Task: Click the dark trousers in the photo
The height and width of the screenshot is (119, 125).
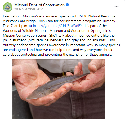Action: (x=71, y=106)
